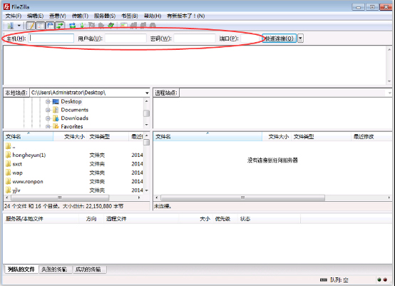Sort local files by 文件名 column
This screenshot has width=395, height=286.
(x=29, y=136)
